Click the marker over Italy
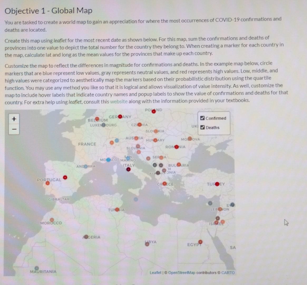 pyautogui.click(x=128, y=170)
